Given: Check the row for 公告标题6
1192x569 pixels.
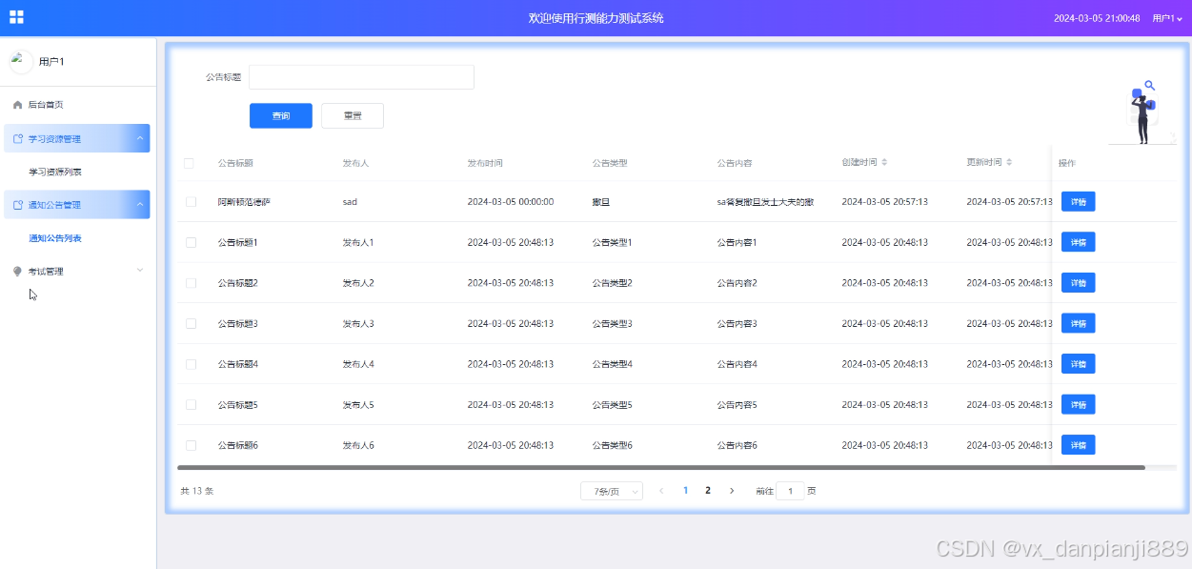Looking at the screenshot, I should [x=191, y=445].
